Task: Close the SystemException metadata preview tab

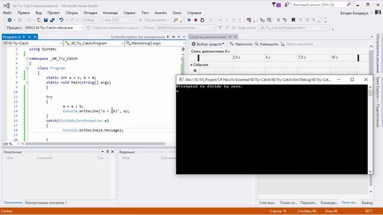Action: (179, 37)
